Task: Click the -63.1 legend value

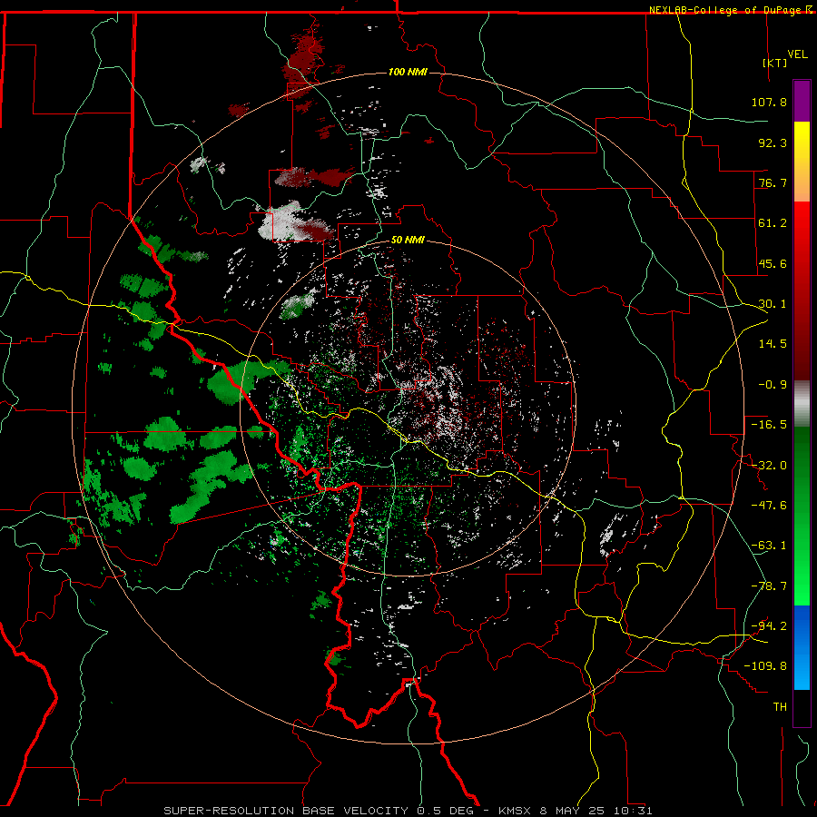Action: click(x=769, y=546)
